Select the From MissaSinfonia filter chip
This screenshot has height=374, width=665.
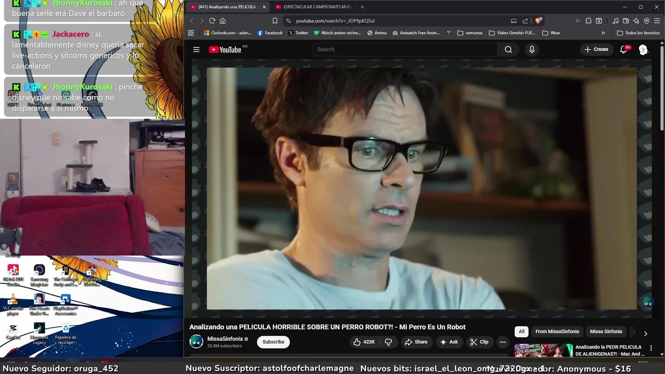557,331
